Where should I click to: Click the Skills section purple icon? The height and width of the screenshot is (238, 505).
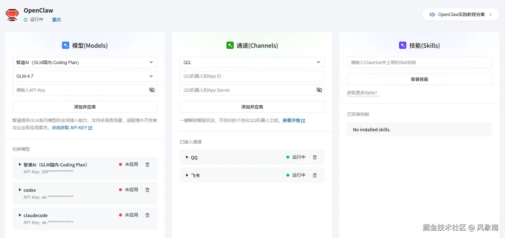pyautogui.click(x=403, y=45)
